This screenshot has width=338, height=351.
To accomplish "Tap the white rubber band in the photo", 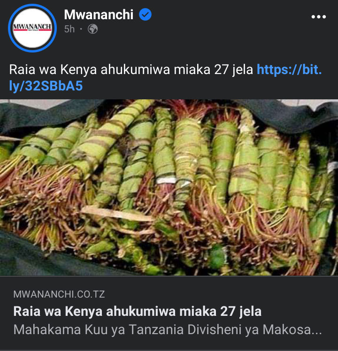I will pos(166,180).
